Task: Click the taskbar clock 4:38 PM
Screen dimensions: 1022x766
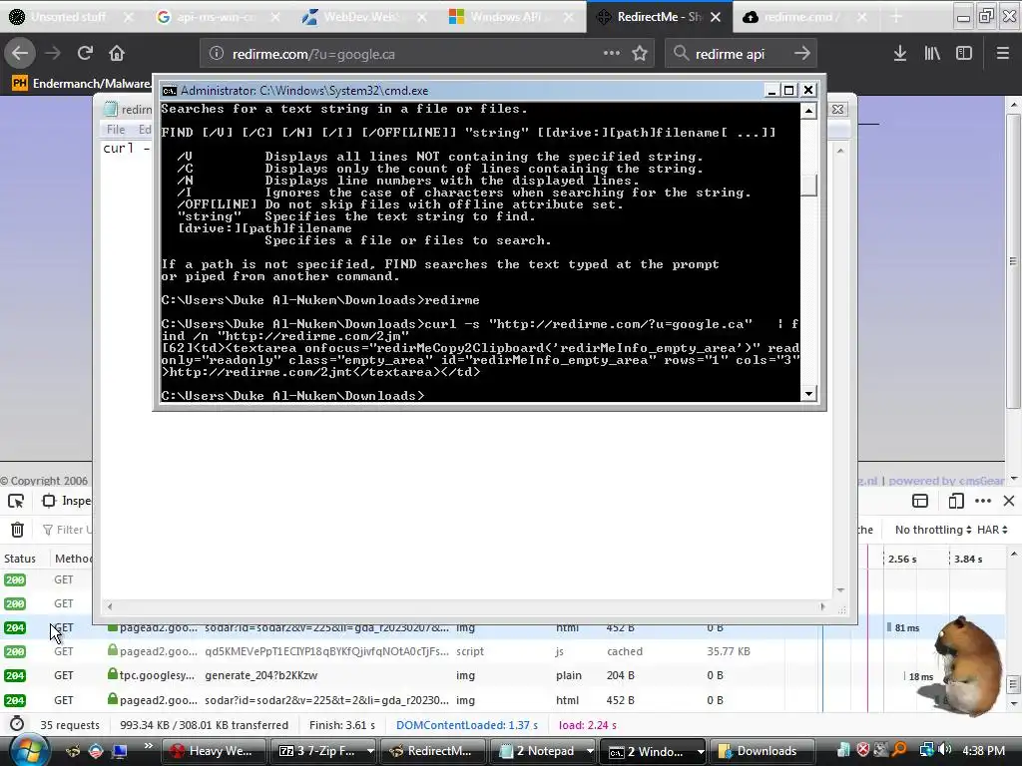Action: [983, 750]
